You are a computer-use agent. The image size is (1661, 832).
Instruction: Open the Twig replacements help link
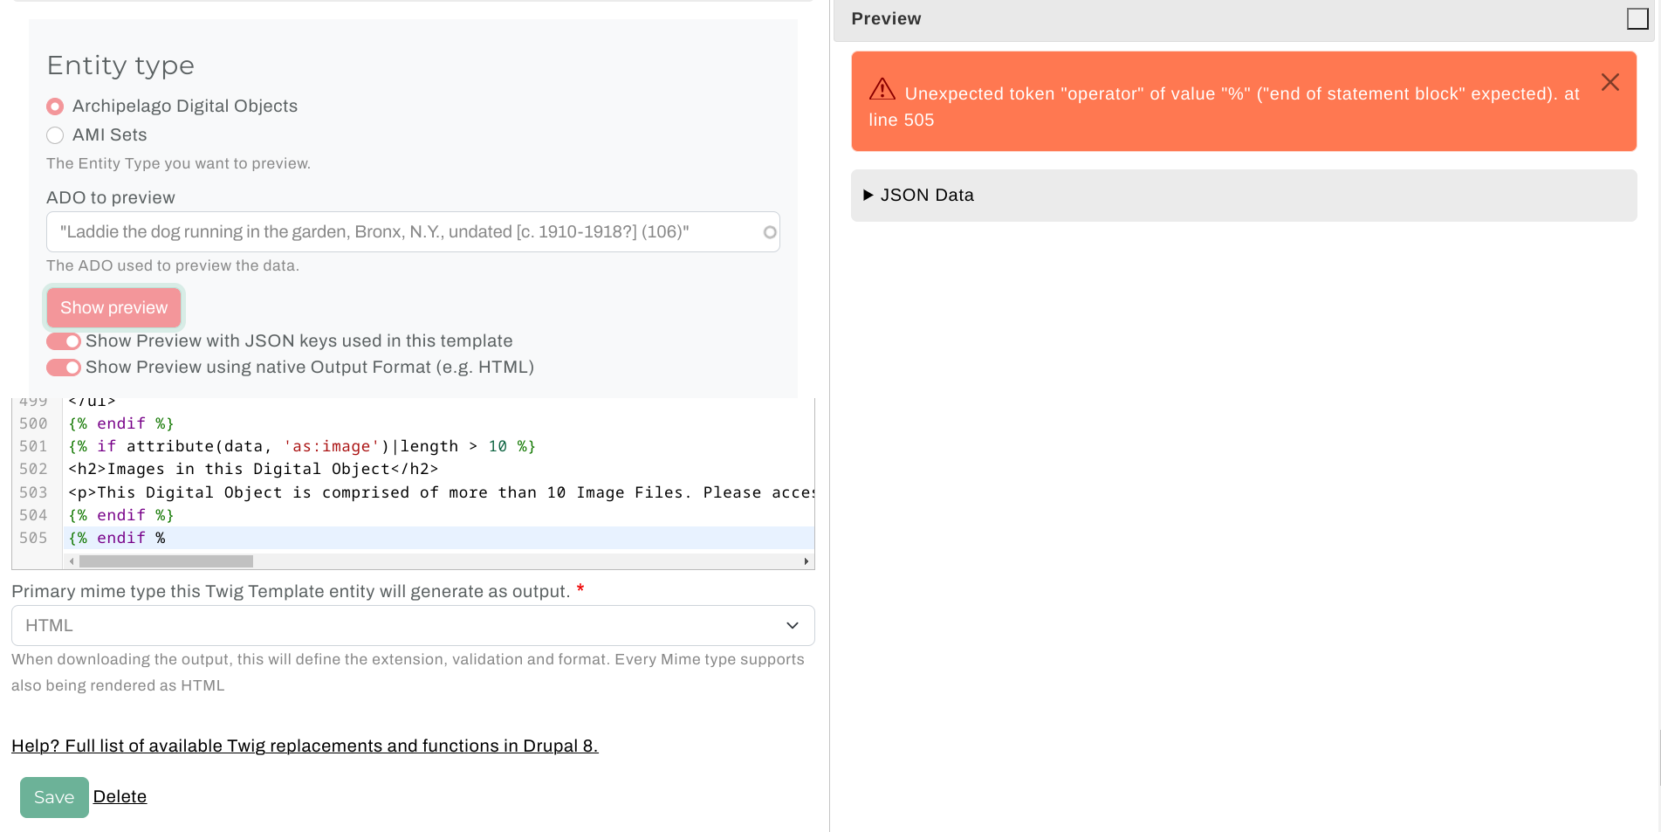click(x=305, y=746)
